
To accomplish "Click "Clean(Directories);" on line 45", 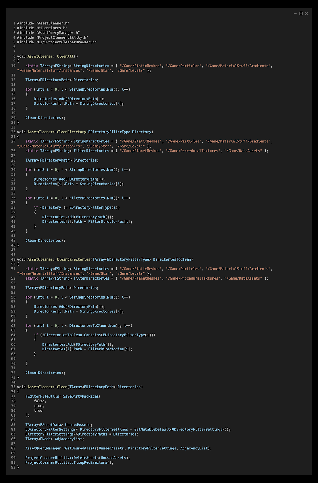I will (x=45, y=241).
